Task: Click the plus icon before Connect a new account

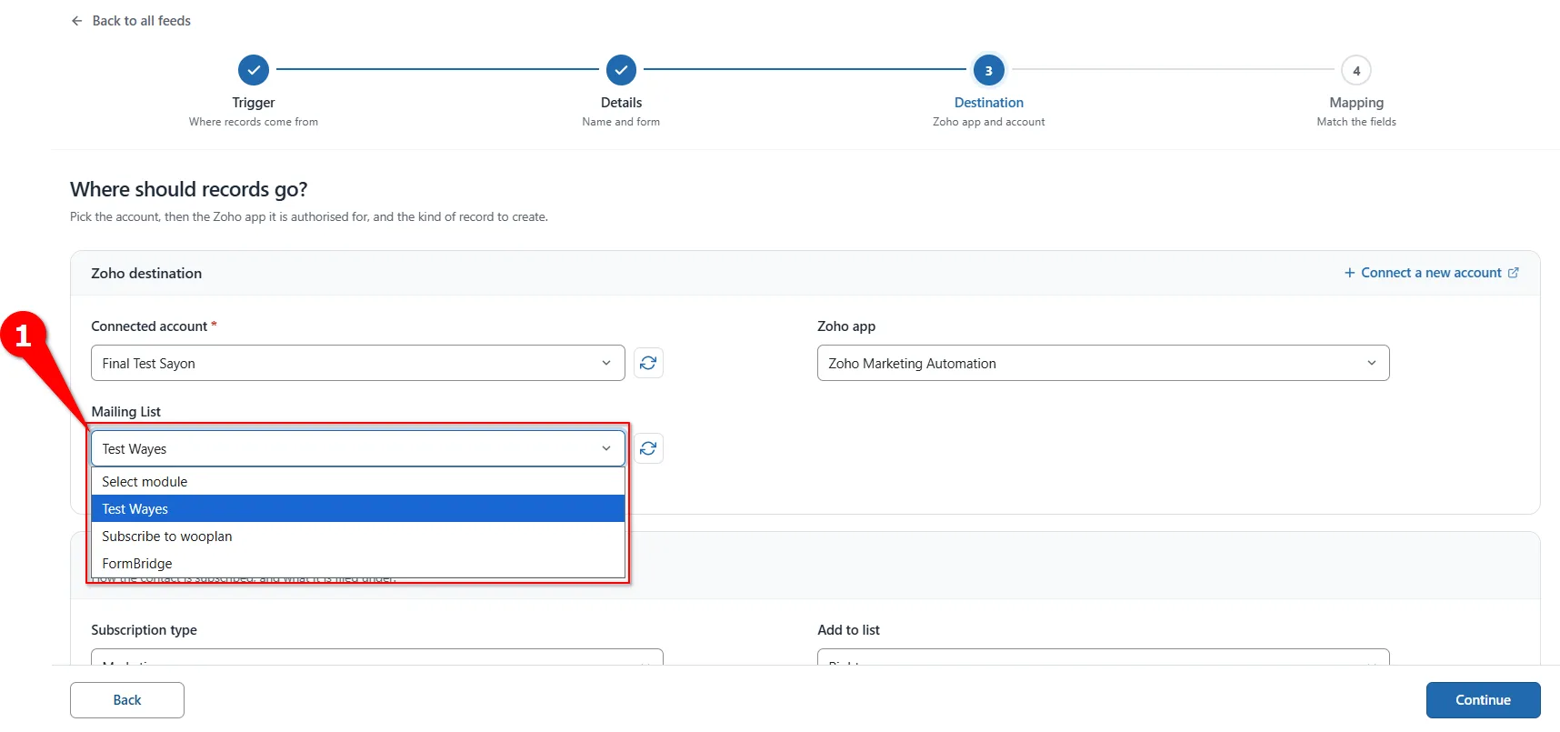Action: pyautogui.click(x=1350, y=273)
